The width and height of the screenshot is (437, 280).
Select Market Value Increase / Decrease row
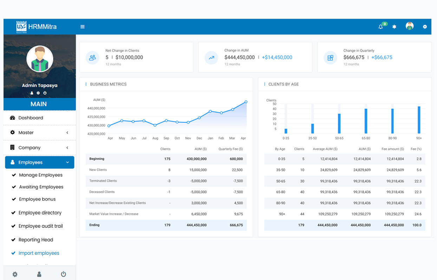tap(166, 214)
